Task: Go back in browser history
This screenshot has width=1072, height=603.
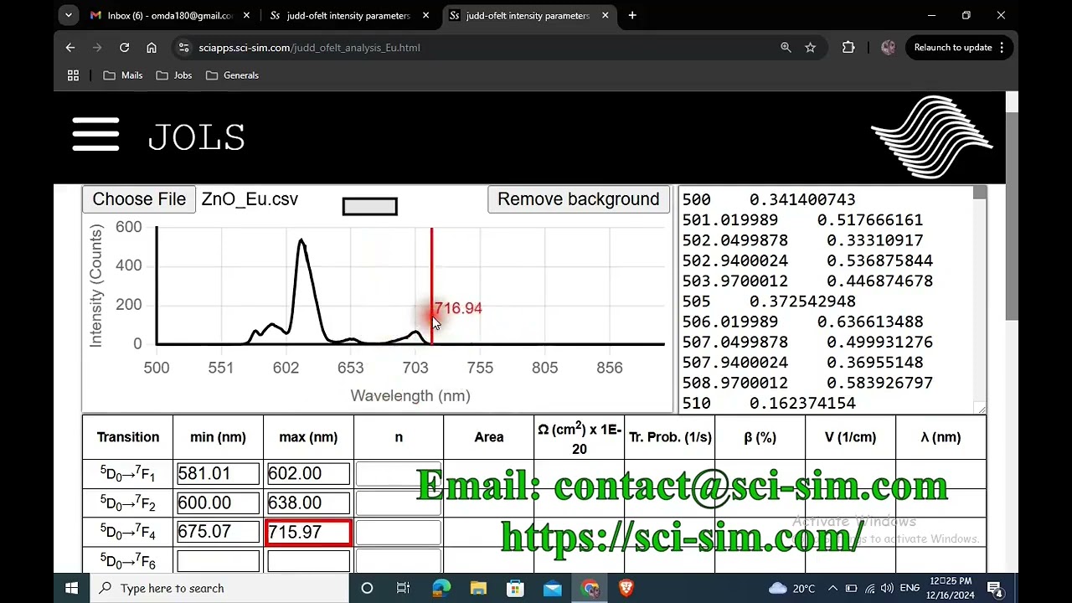Action: 70,48
